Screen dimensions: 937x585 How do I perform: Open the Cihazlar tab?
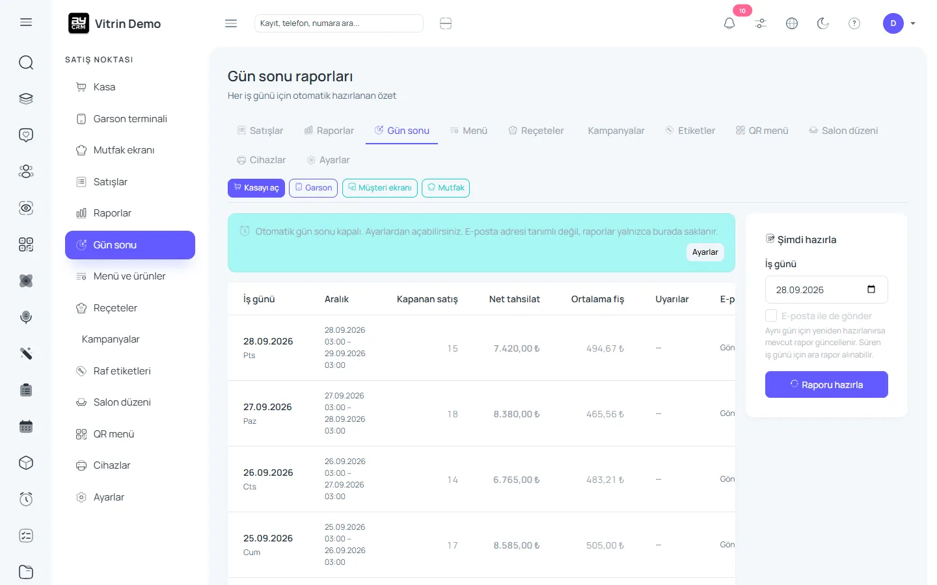point(262,160)
